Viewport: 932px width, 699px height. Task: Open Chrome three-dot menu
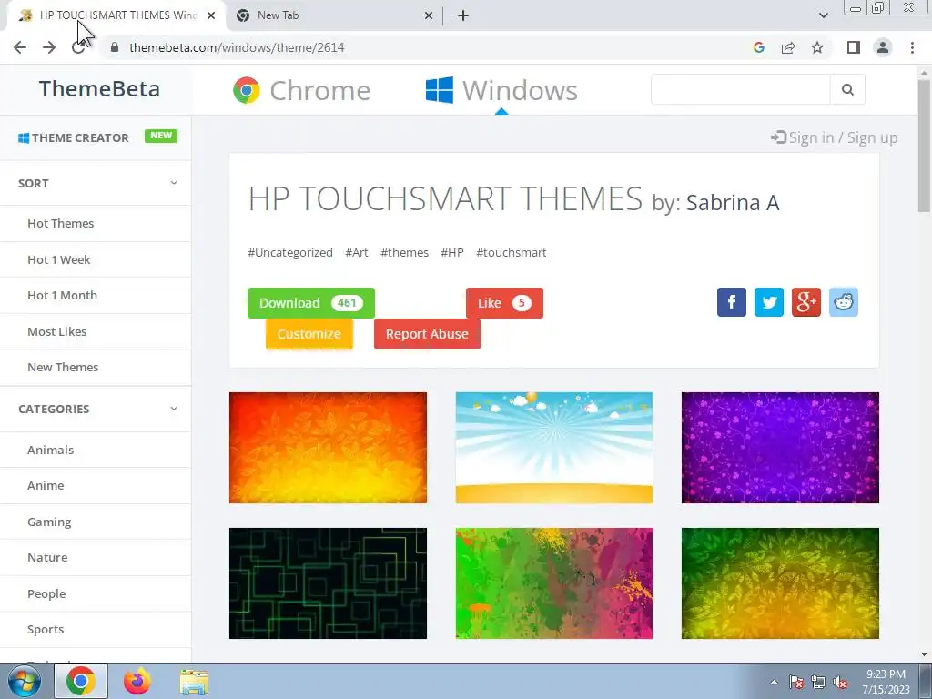pos(912,47)
